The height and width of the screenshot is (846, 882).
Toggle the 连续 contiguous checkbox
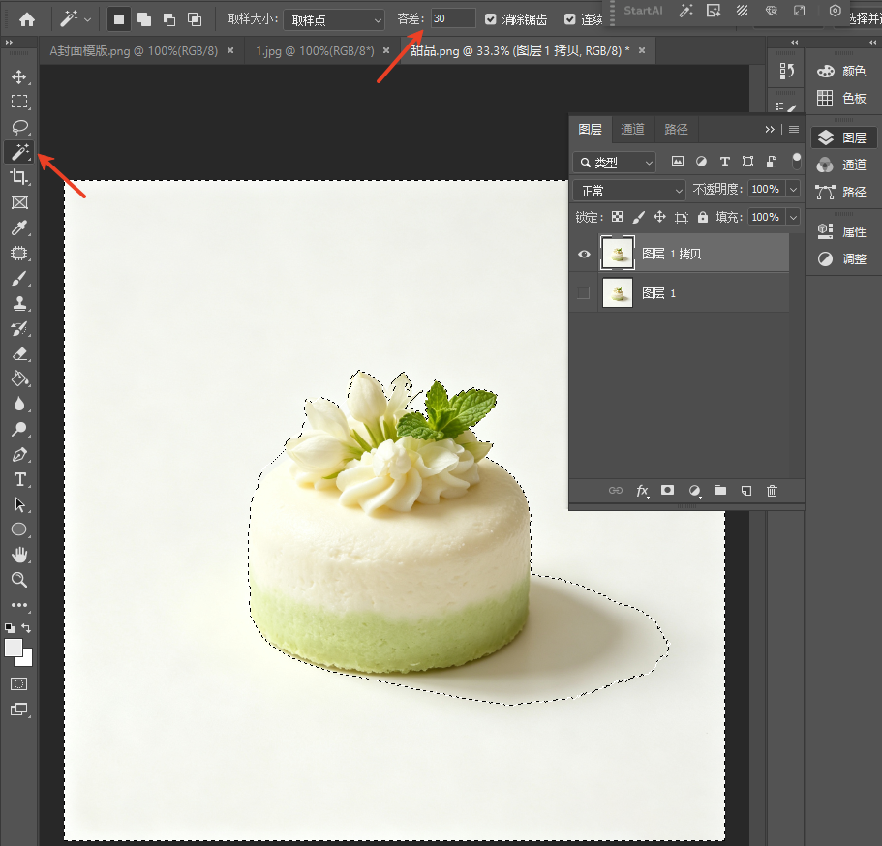coord(570,19)
